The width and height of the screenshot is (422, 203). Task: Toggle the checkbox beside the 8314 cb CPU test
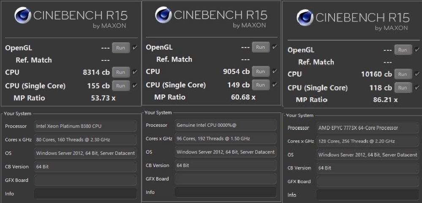pos(135,72)
